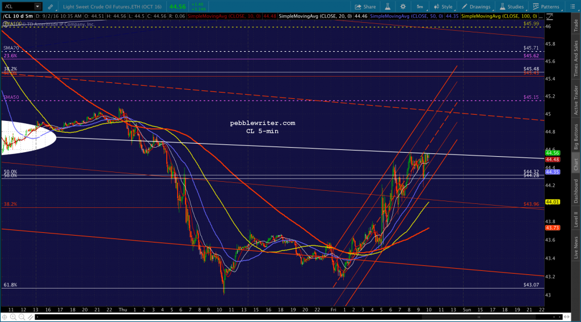581x322 pixels.
Task: Click the SimpleMovingAvg (CLOSE, 100, 0) label
Action: [x=500, y=16]
